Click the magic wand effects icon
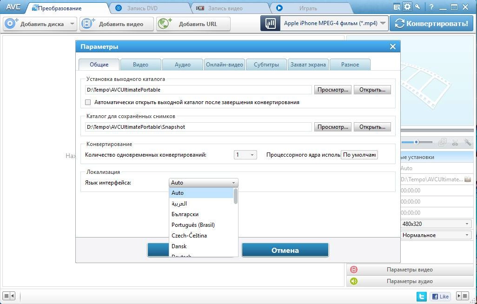This screenshot has height=304, width=477. click(468, 142)
